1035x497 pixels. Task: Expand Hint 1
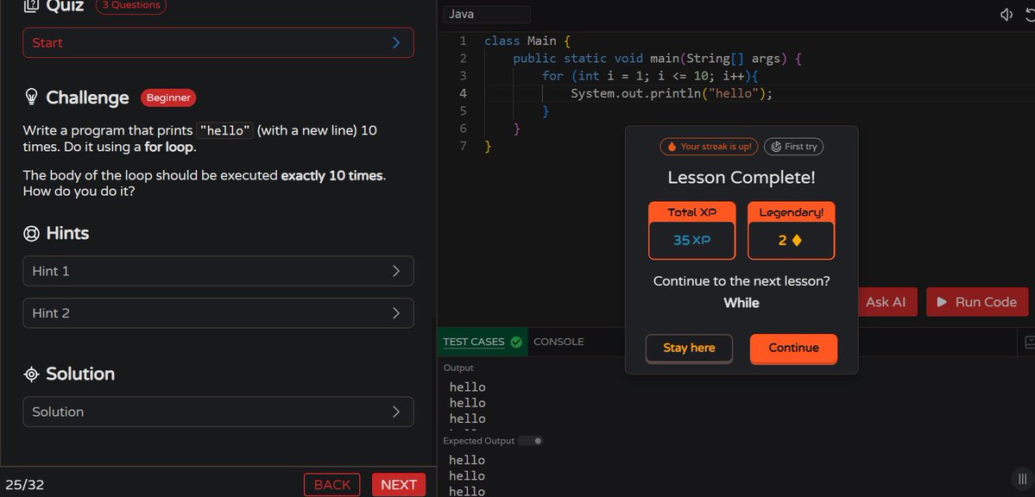[x=218, y=271]
